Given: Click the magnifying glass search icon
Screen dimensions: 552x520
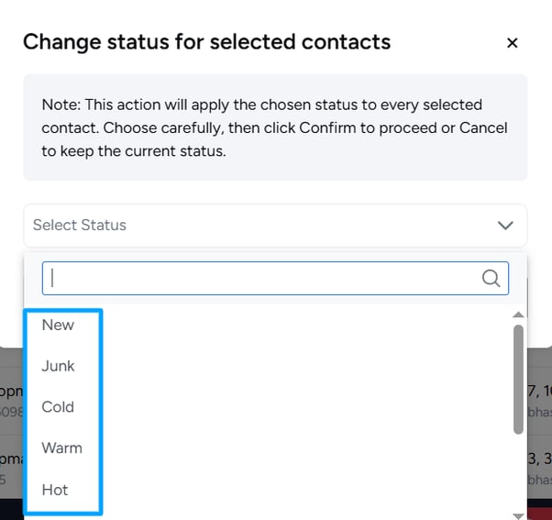Looking at the screenshot, I should pyautogui.click(x=491, y=279).
